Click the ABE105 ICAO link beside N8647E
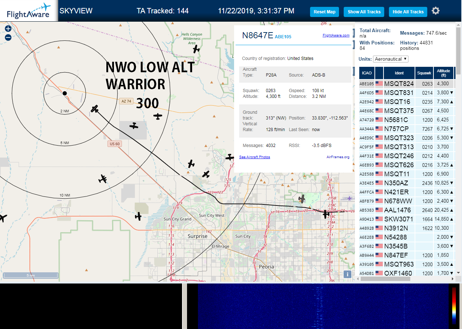This screenshot has height=329, width=462. (x=283, y=37)
